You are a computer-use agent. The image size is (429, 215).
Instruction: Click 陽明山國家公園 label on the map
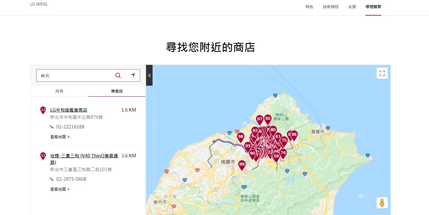tap(281, 117)
